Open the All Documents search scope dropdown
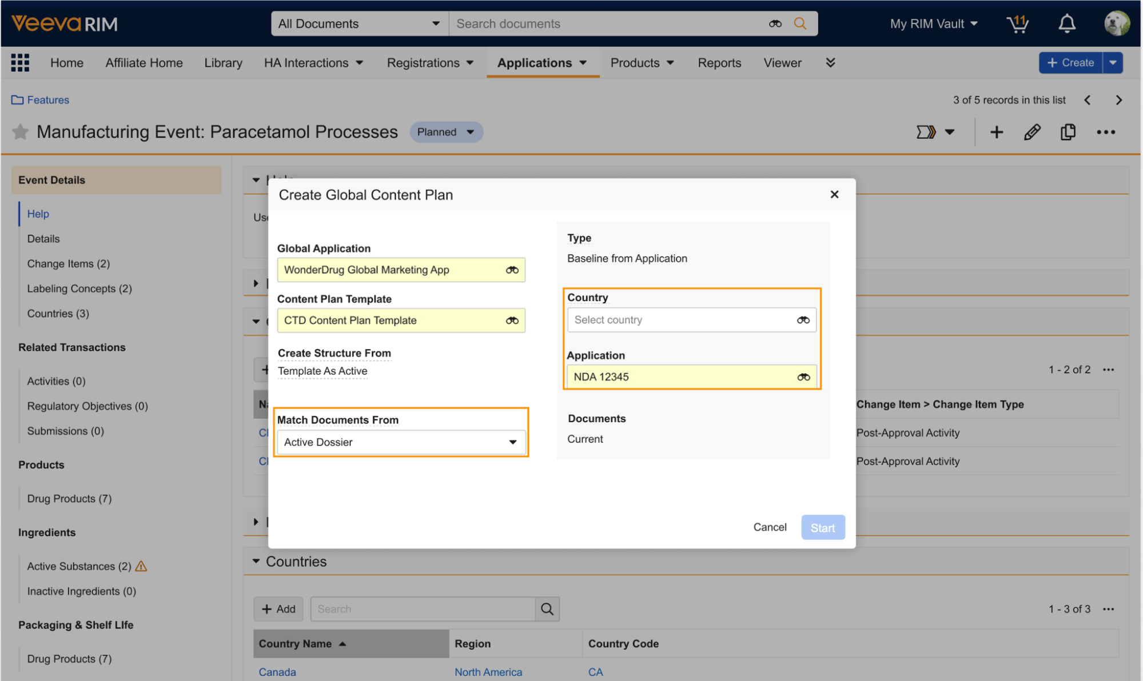The image size is (1143, 681). click(359, 24)
